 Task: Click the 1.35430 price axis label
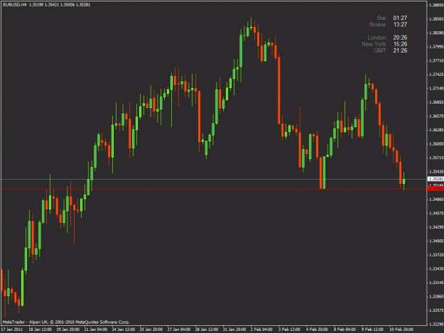(436, 172)
